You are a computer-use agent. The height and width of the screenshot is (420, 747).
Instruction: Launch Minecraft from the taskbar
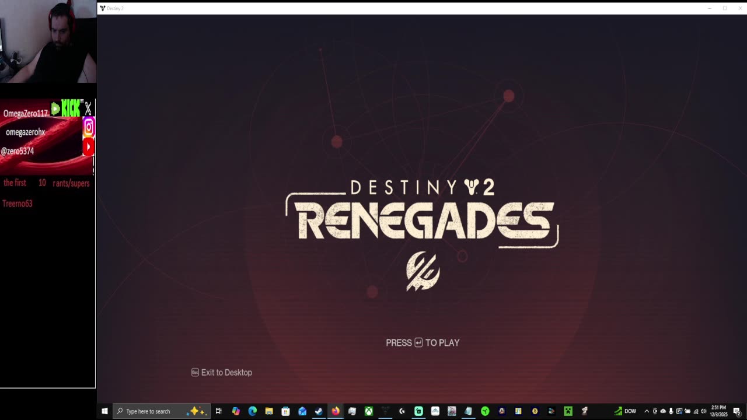(568, 411)
